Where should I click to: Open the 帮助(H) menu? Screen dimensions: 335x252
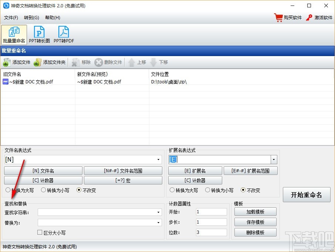pyautogui.click(x=53, y=17)
